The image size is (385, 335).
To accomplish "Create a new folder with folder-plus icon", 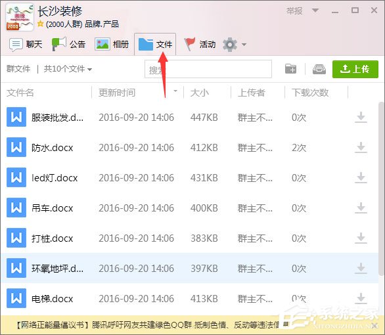I will tap(290, 69).
